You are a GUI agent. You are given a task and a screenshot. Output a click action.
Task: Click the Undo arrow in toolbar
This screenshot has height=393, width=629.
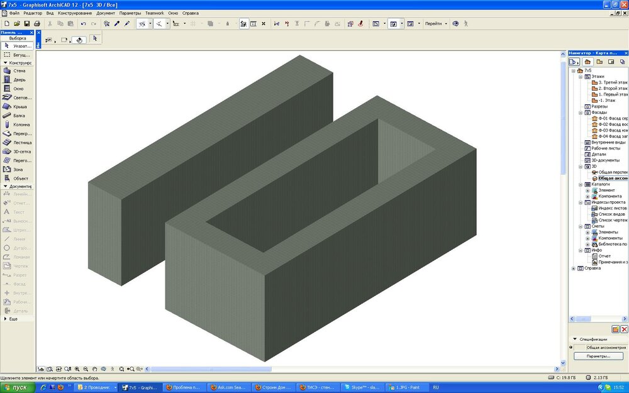(x=83, y=24)
